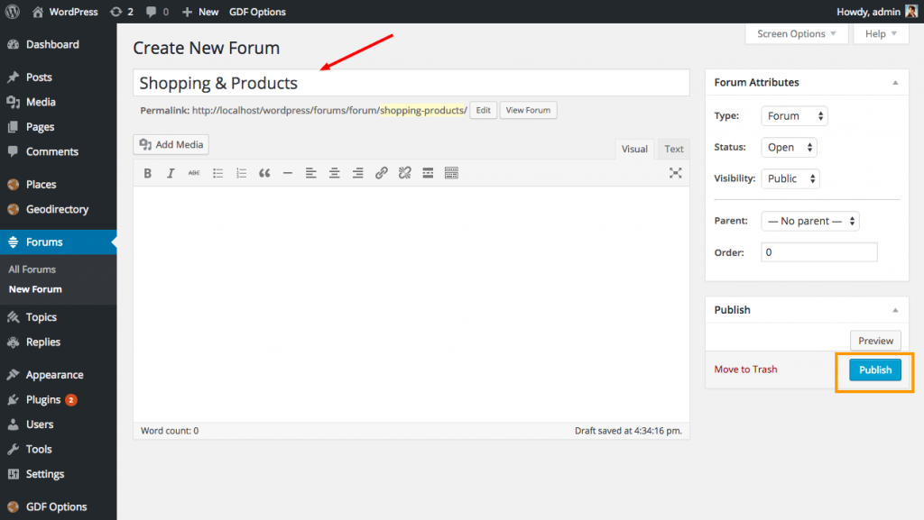Click the WordPress logo in admin bar

point(13,12)
